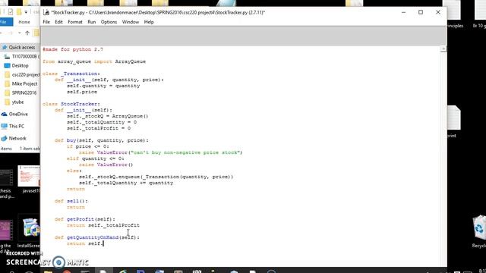Click the 'def sell():' line
The width and height of the screenshot is (486, 273).
point(71,201)
